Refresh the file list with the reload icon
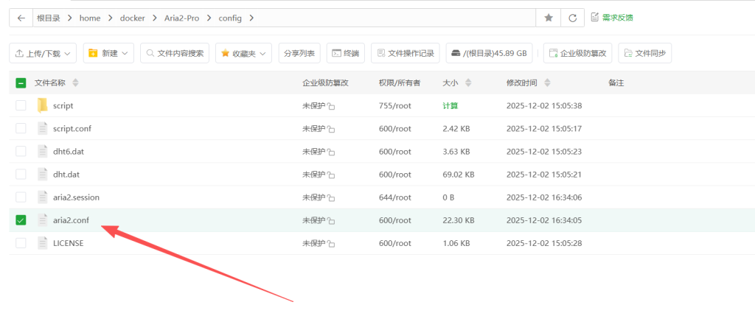The height and width of the screenshot is (330, 755). click(x=572, y=18)
